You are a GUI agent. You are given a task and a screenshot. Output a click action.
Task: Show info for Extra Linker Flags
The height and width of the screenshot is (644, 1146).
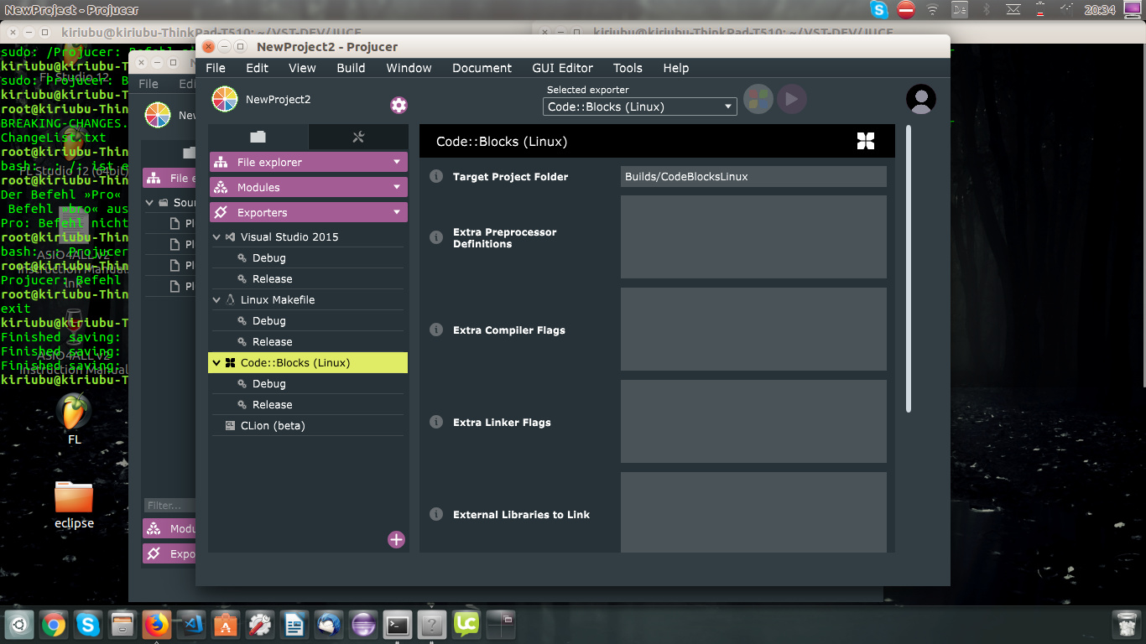[436, 422]
